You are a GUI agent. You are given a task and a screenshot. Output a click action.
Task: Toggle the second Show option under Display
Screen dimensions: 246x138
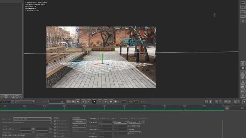(55, 124)
